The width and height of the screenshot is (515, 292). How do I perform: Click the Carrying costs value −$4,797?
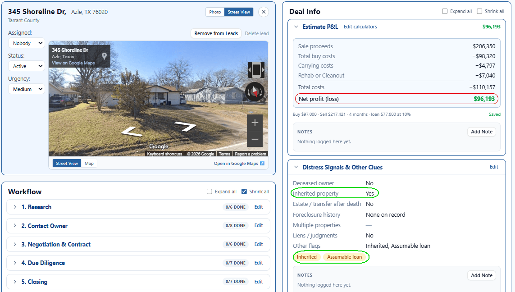pos(485,66)
